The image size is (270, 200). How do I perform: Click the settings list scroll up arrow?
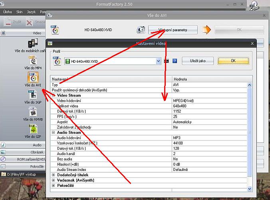coord(249,85)
